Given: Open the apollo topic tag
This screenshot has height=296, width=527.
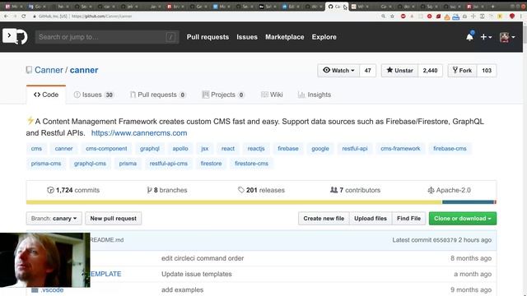Looking at the screenshot, I should click(180, 148).
